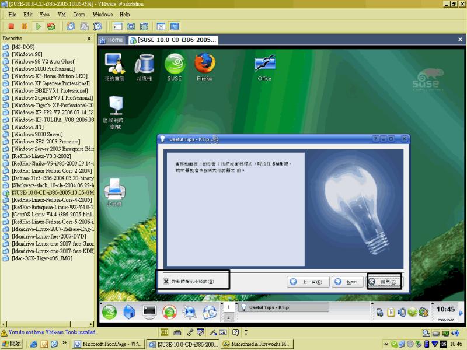Open the Help menu
467x350 pixels.
pos(124,15)
